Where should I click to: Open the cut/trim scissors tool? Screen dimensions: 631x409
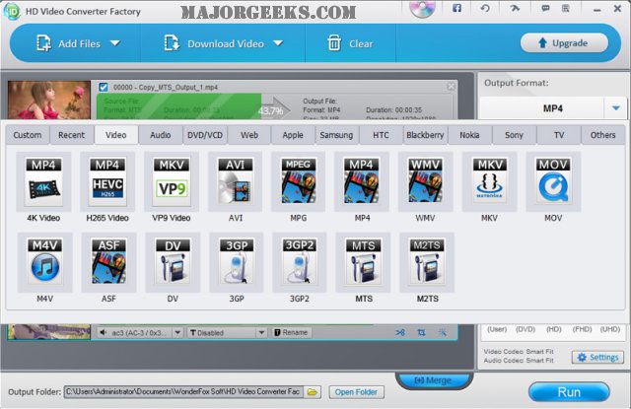[x=400, y=332]
